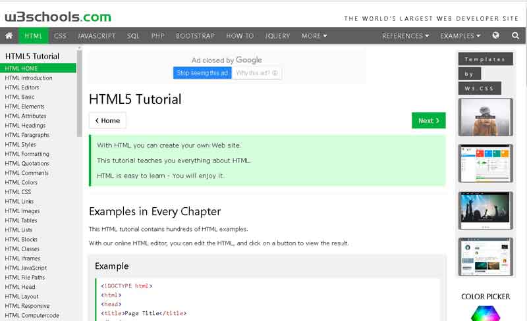Open the PHP navbar item

(157, 36)
